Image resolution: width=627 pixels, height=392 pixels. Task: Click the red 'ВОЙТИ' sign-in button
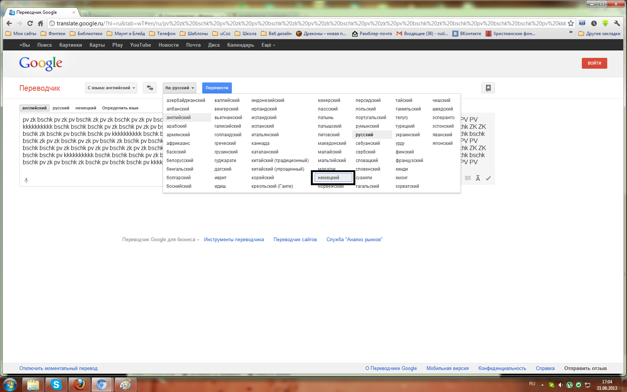tap(594, 63)
